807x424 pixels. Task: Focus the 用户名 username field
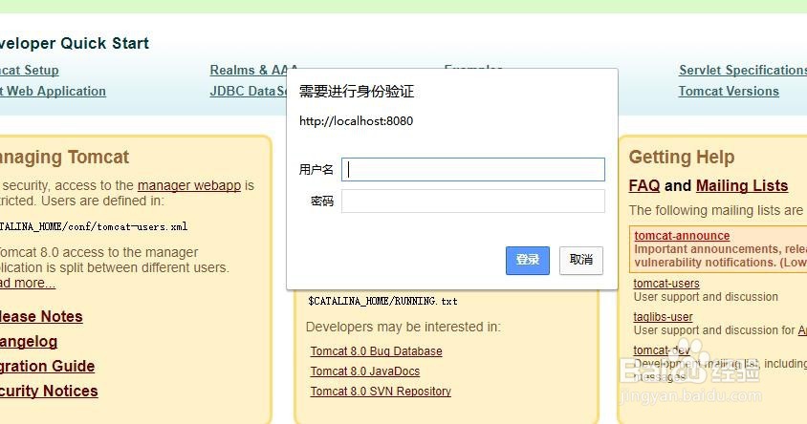[x=473, y=170]
